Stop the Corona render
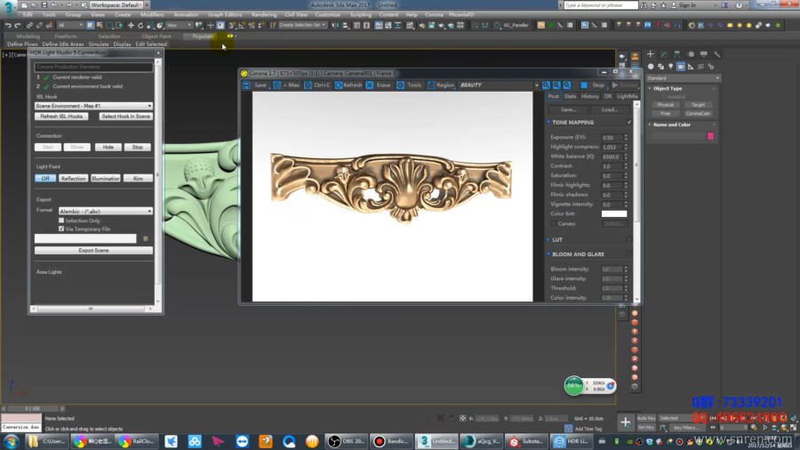This screenshot has height=450, width=800. point(592,85)
